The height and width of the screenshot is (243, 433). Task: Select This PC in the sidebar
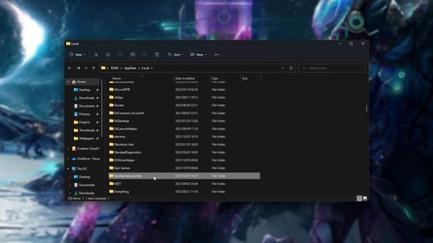pos(82,169)
